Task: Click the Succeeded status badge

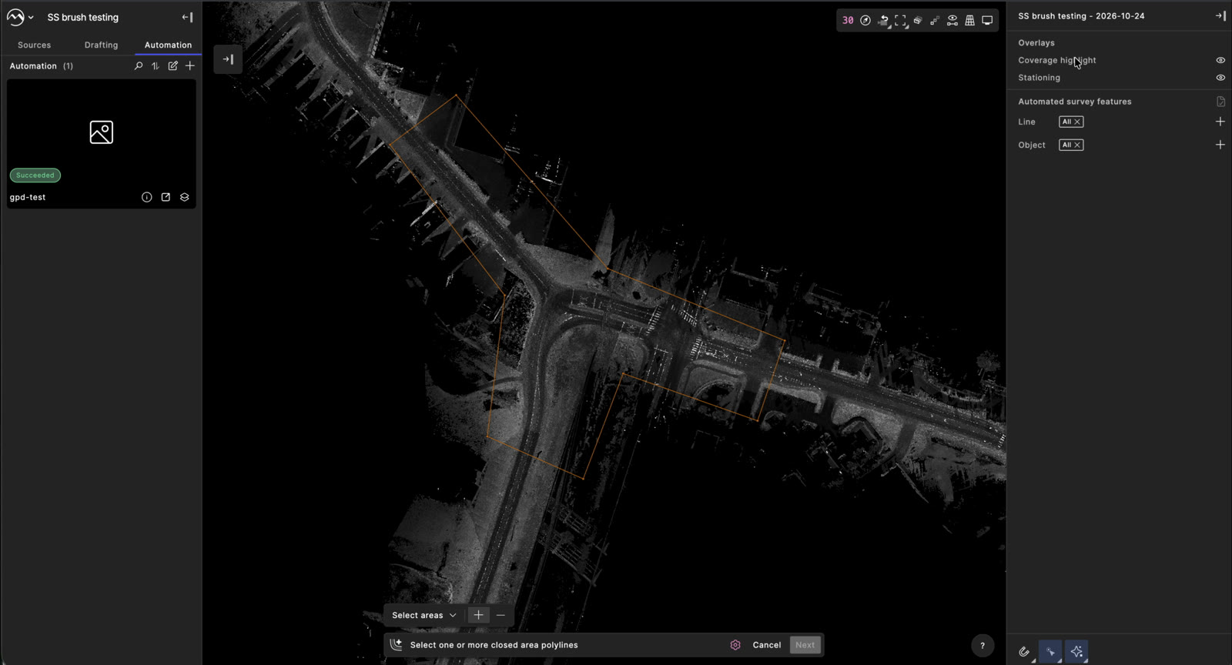Action: click(x=35, y=175)
